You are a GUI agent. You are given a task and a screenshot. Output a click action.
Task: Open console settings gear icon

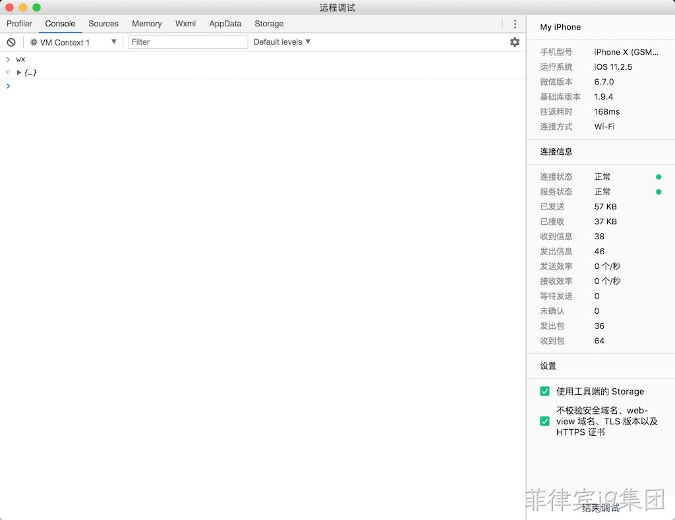click(x=514, y=42)
